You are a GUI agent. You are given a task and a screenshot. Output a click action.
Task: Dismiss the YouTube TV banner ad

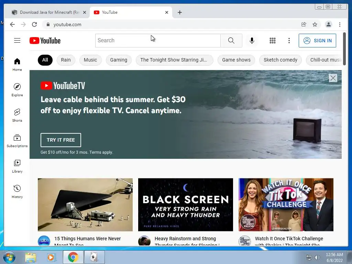pyautogui.click(x=333, y=78)
